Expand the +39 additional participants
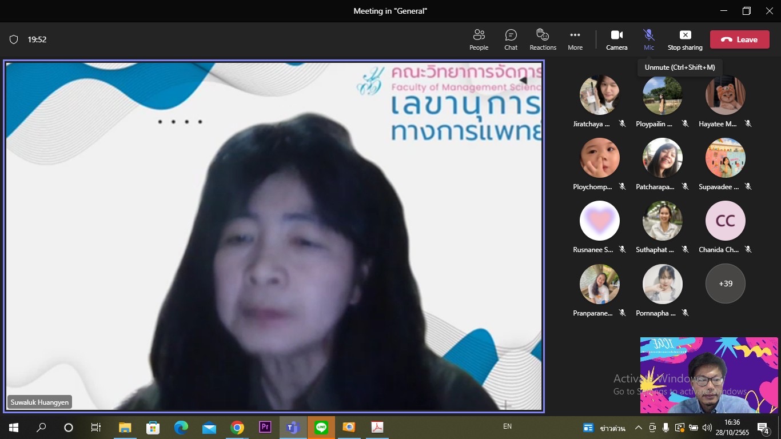Viewport: 781px width, 439px height. 725,284
